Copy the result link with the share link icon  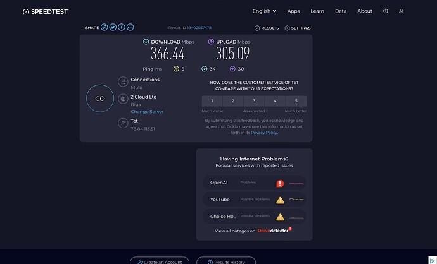pyautogui.click(x=104, y=27)
